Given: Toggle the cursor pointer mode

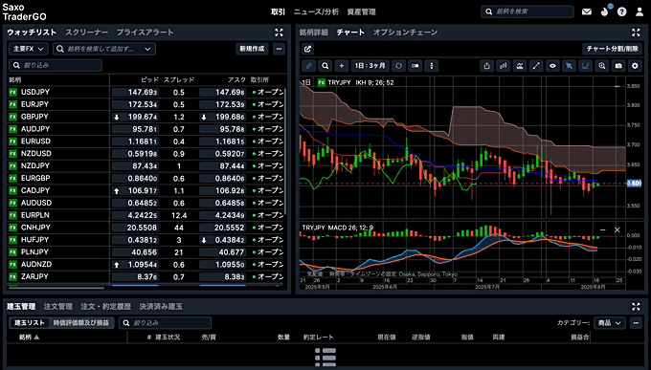Looking at the screenshot, I should click(x=570, y=66).
